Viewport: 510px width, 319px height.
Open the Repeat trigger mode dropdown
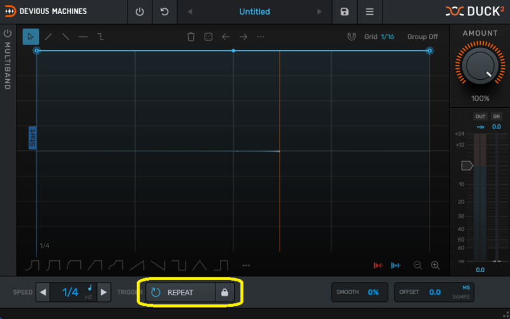click(x=180, y=292)
